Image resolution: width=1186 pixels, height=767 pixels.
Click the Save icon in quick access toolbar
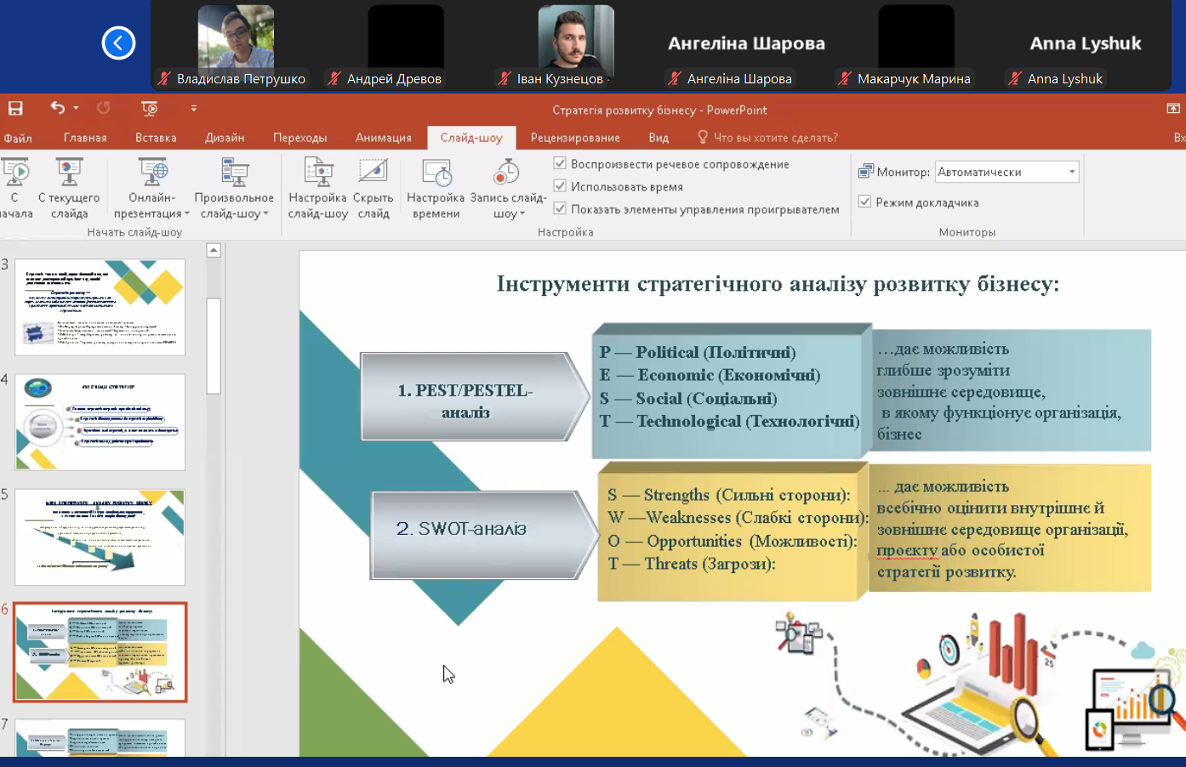(x=15, y=108)
